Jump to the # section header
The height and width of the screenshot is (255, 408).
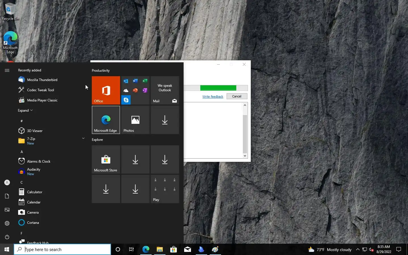pyautogui.click(x=22, y=121)
